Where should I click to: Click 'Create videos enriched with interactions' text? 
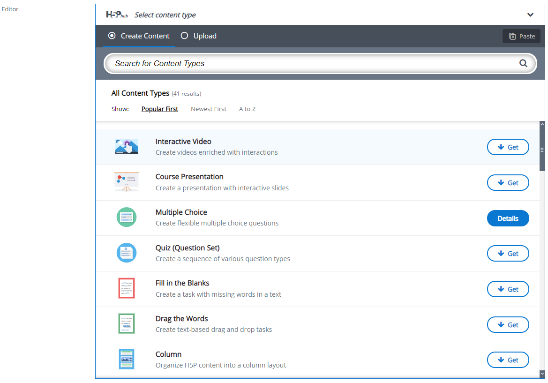(x=217, y=152)
